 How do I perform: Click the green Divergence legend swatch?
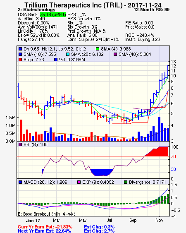coord(126,182)
